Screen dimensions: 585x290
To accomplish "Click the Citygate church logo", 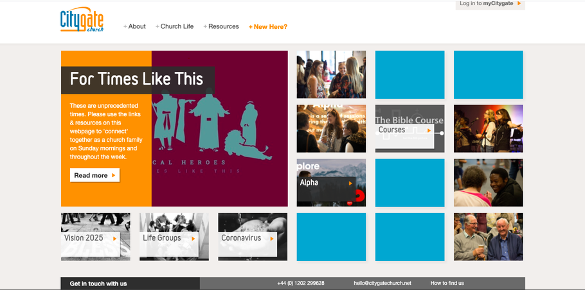I will coord(82,19).
